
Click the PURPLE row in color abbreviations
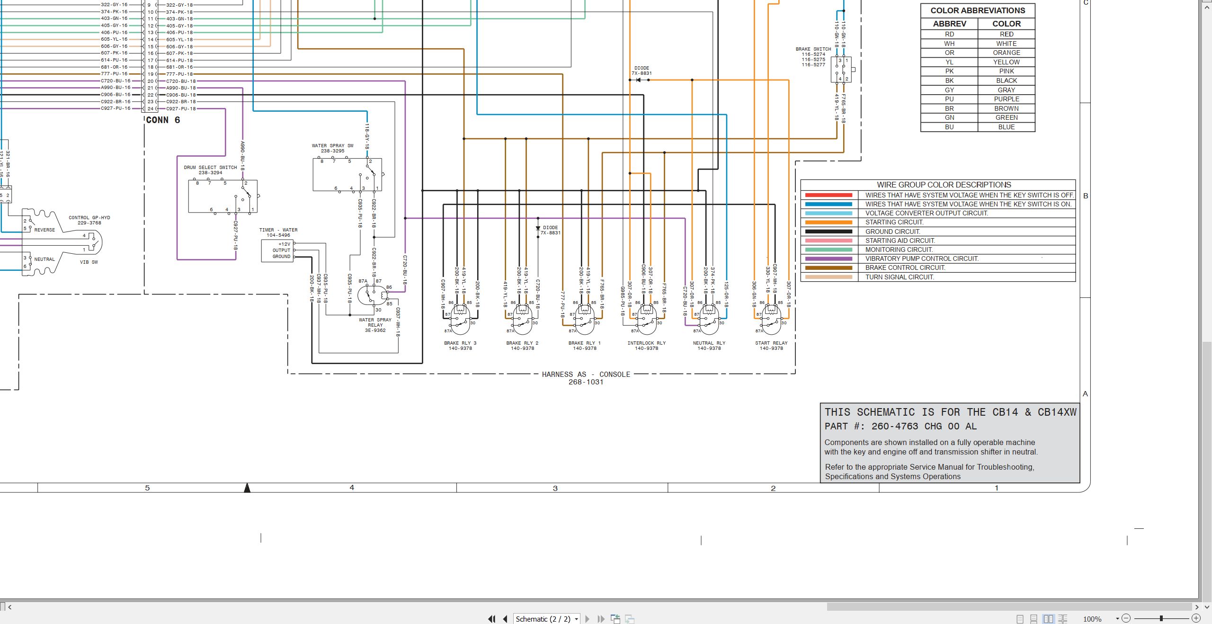coord(978,99)
